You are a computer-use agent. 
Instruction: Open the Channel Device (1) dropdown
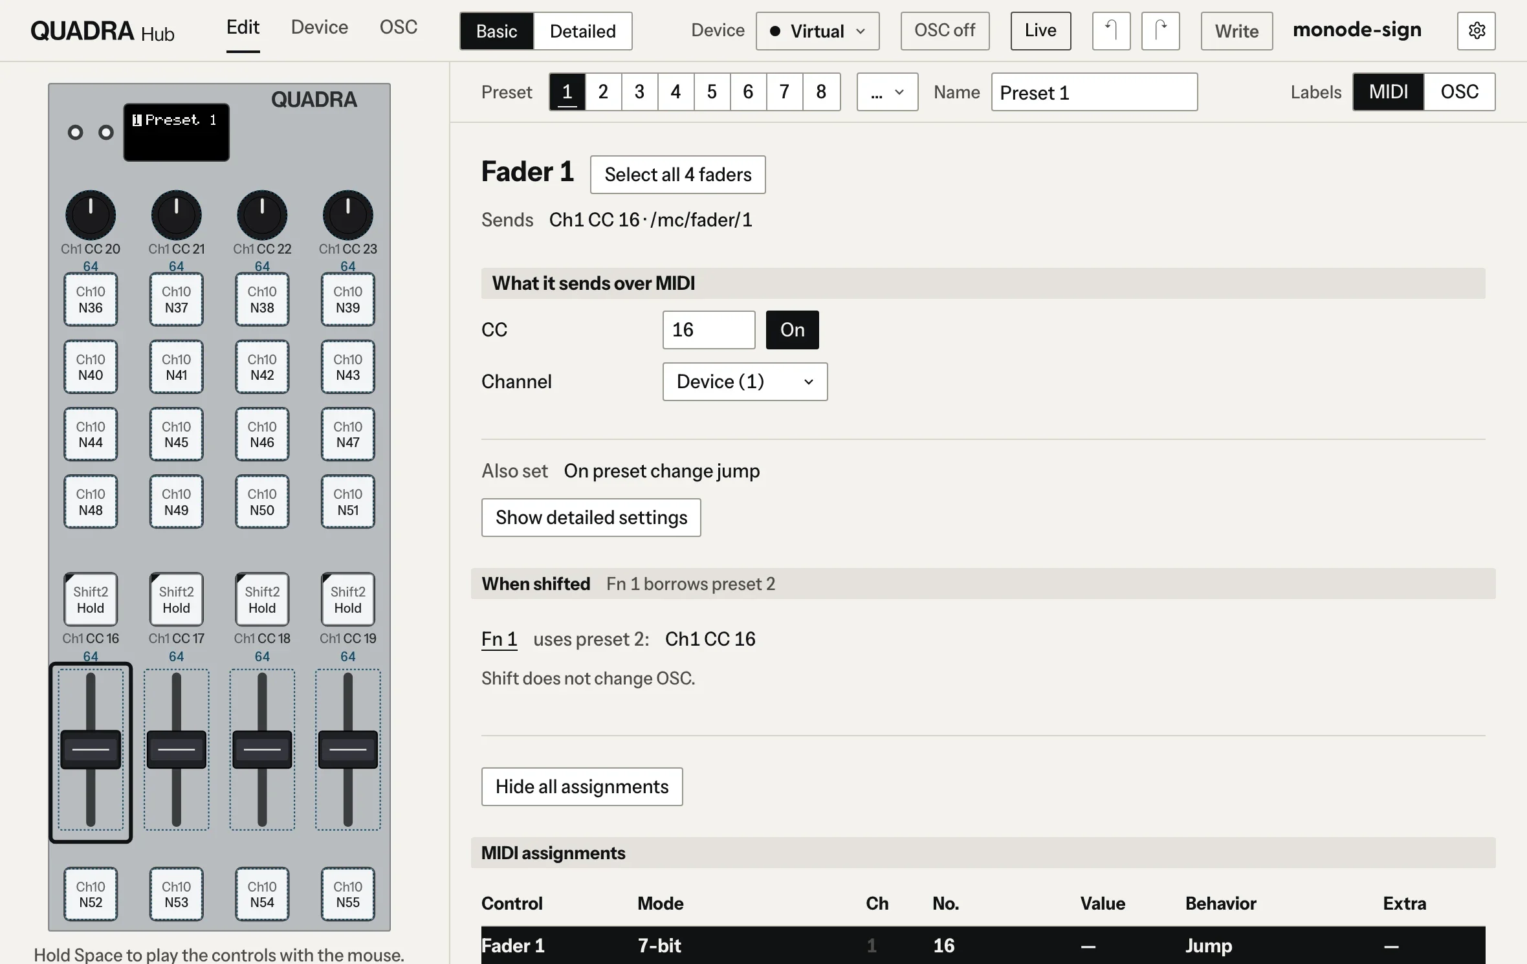pos(745,382)
